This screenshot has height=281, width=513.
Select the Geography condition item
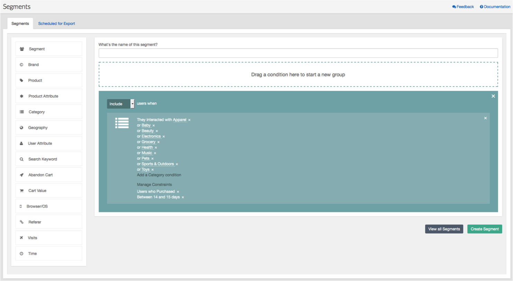pyautogui.click(x=49, y=128)
